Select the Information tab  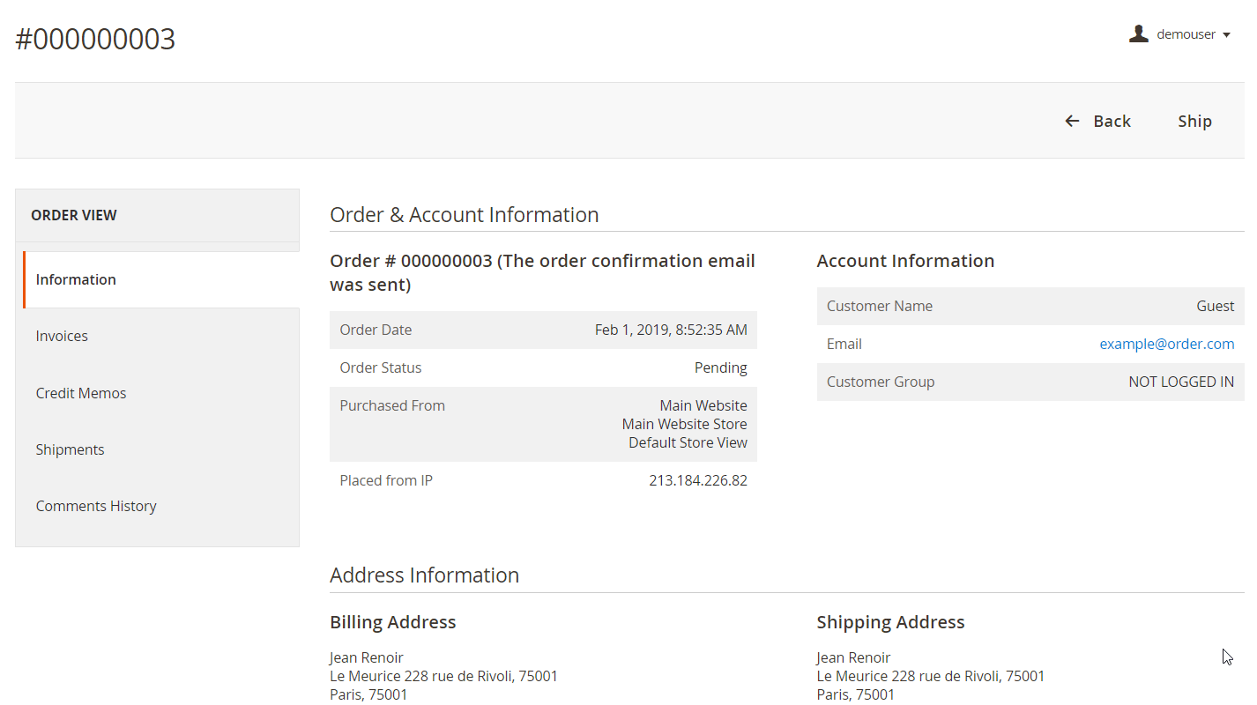point(76,279)
